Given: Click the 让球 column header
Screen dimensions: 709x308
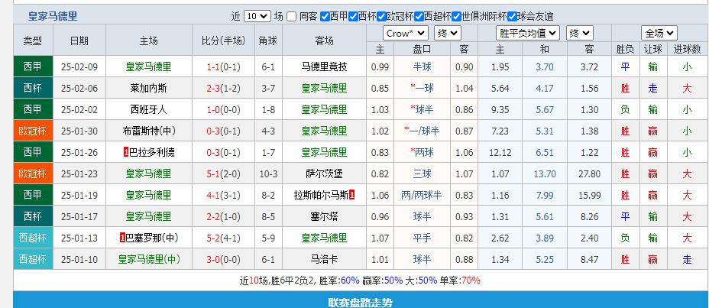Looking at the screenshot, I should pos(652,49).
